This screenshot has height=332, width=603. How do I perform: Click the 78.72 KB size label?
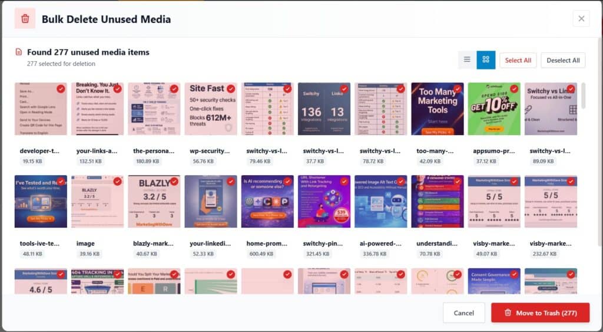[373, 162]
